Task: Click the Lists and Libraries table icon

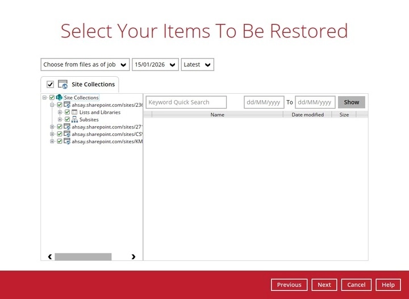Action: (74, 113)
